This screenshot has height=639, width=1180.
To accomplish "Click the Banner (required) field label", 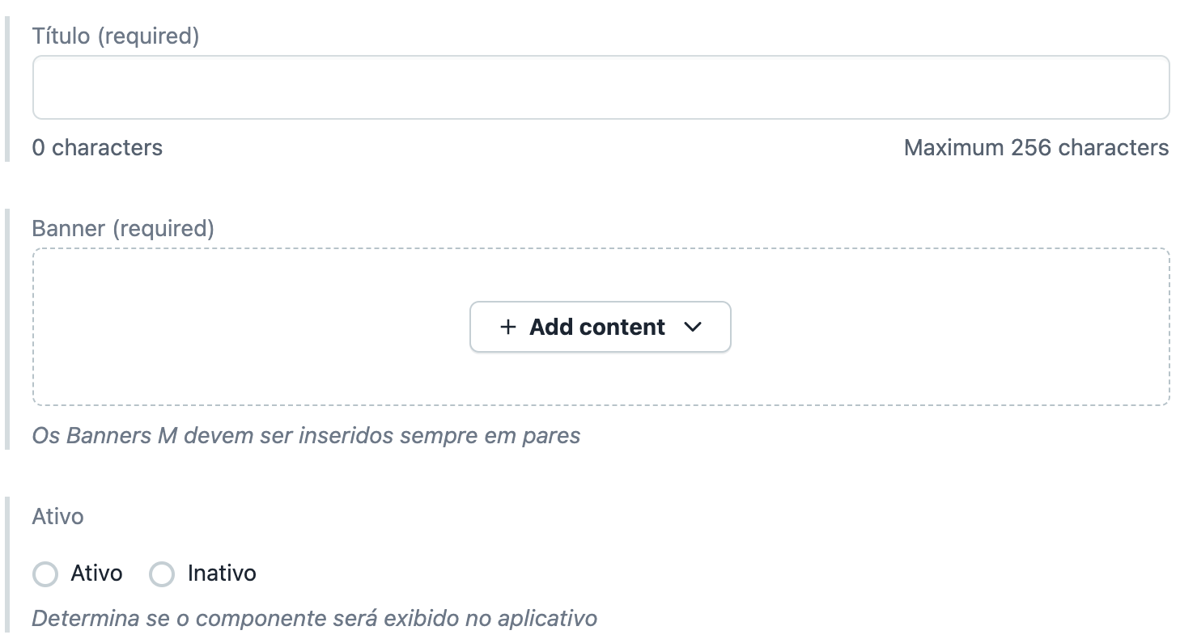I will (123, 229).
